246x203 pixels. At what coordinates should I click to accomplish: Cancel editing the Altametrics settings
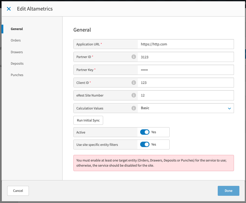pyautogui.click(x=18, y=191)
